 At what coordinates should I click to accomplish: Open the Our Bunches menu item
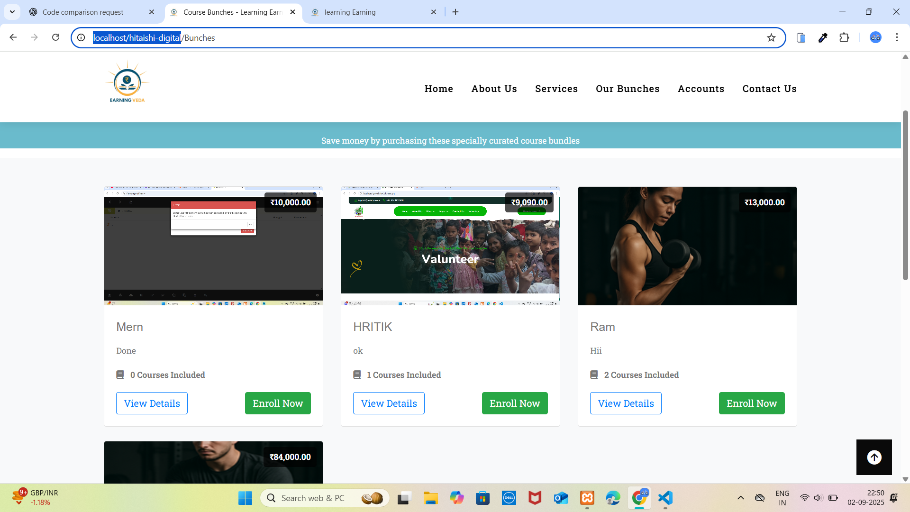[628, 89]
